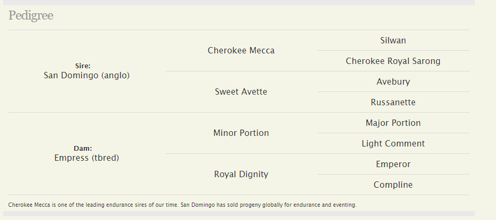Click Cherokee Mecca in pedigree

tap(241, 50)
